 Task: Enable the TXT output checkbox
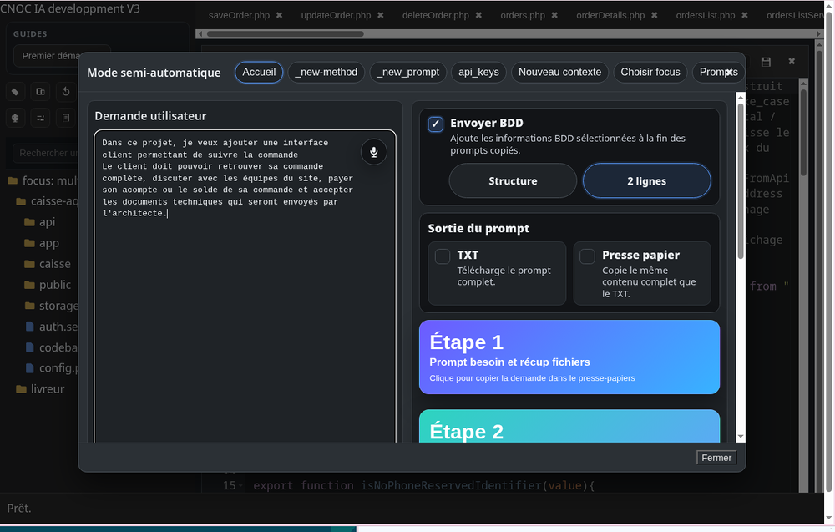pos(443,256)
